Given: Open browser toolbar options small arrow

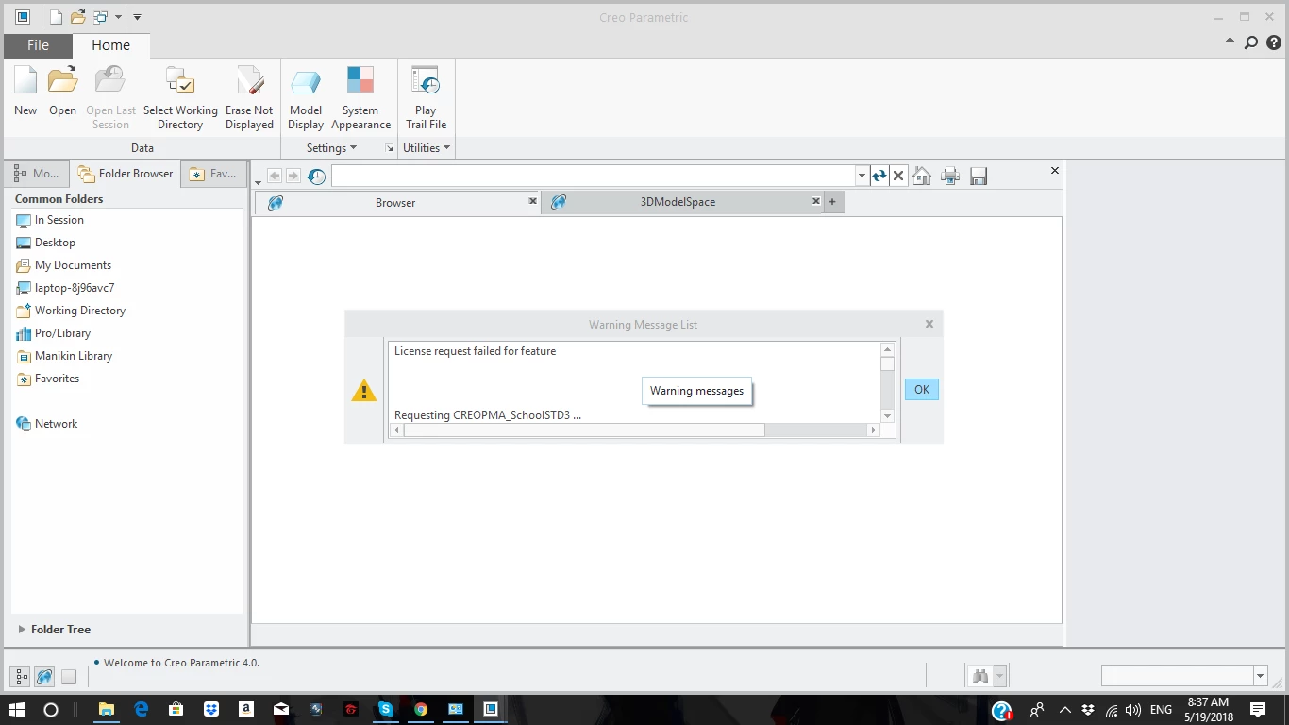Looking at the screenshot, I should 258,182.
